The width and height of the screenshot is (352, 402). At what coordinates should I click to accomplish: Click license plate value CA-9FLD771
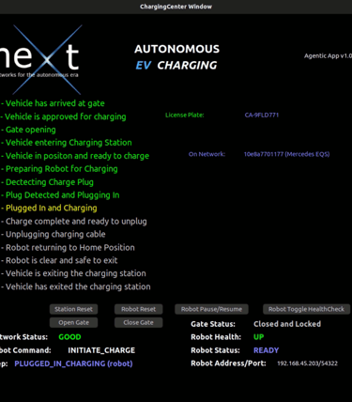pyautogui.click(x=262, y=115)
